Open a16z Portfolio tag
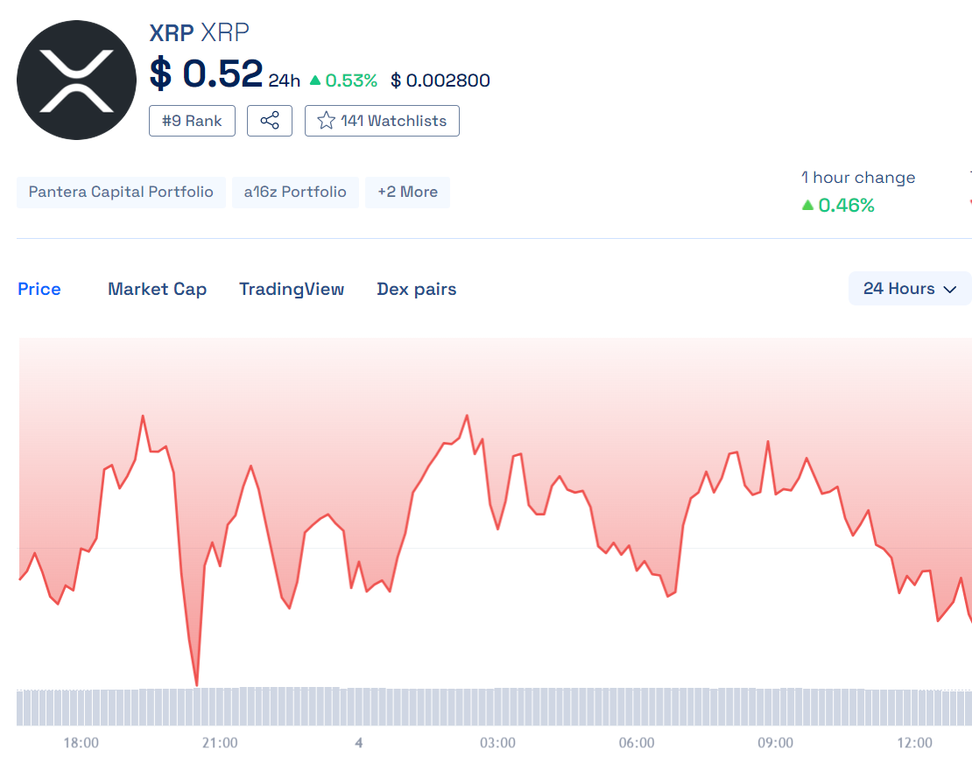Viewport: 972px width, 764px height. pyautogui.click(x=295, y=192)
